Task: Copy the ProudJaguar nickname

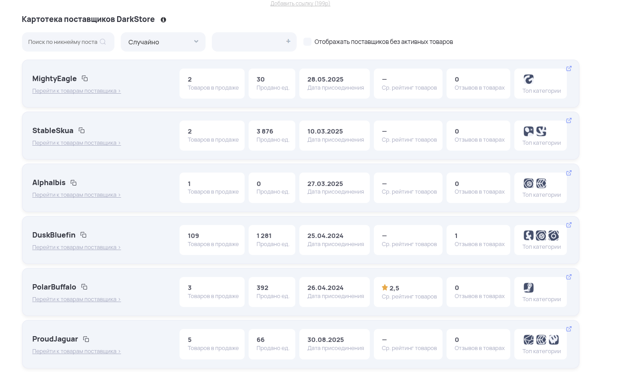Action: (x=86, y=339)
